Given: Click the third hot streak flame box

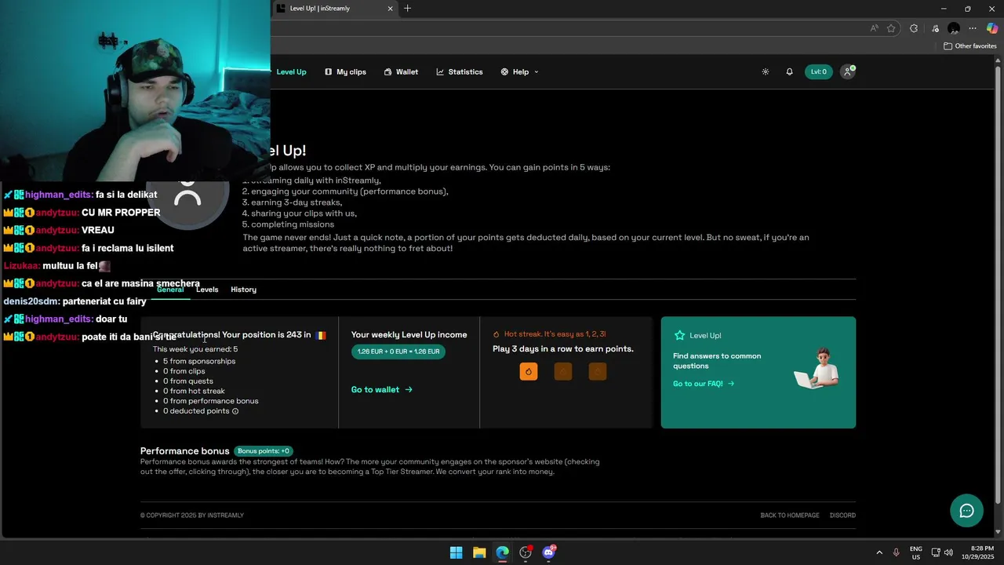Looking at the screenshot, I should [x=598, y=371].
